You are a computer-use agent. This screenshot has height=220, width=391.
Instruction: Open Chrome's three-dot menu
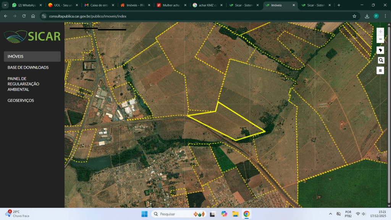[385, 16]
